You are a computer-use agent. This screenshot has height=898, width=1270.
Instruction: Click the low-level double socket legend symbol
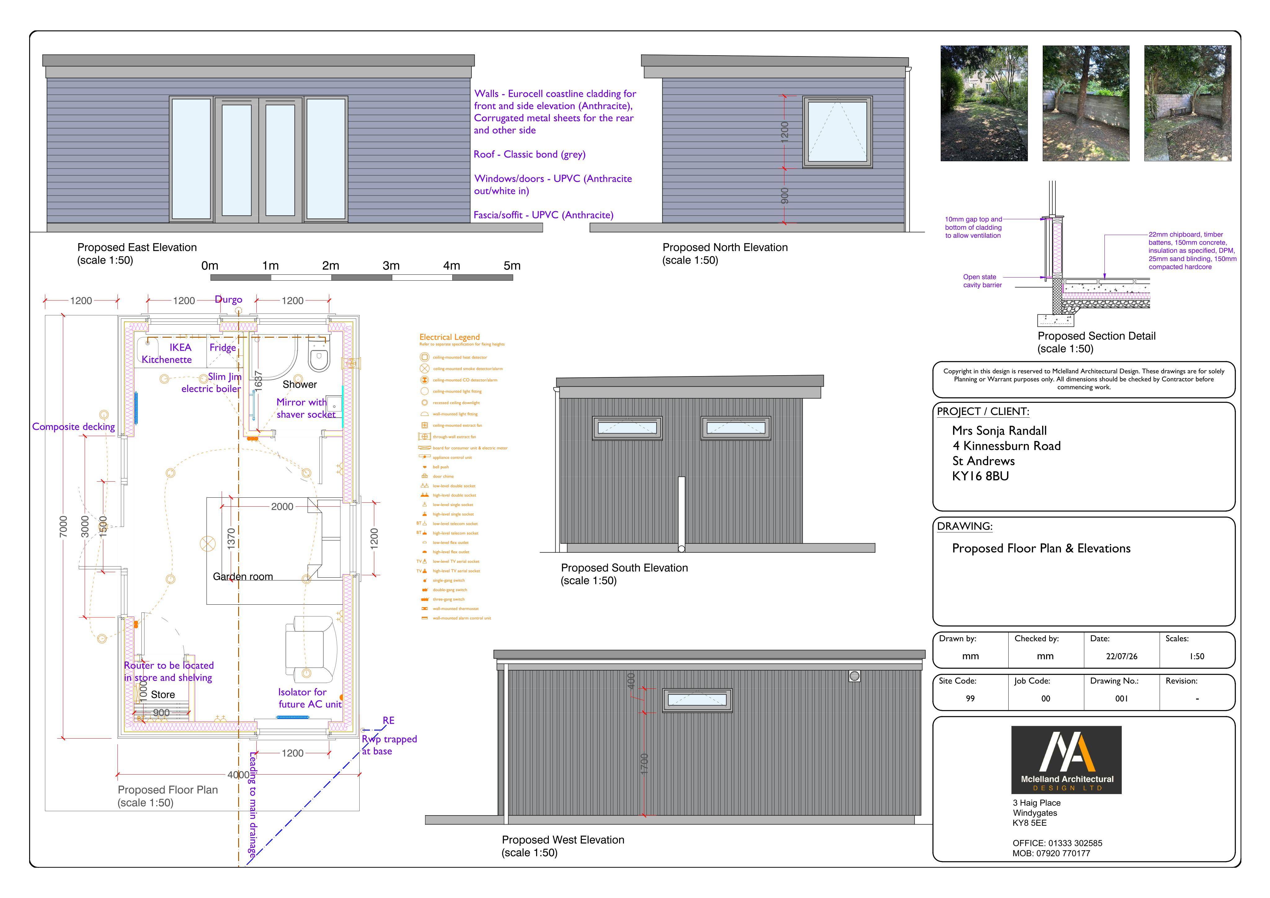(x=424, y=485)
